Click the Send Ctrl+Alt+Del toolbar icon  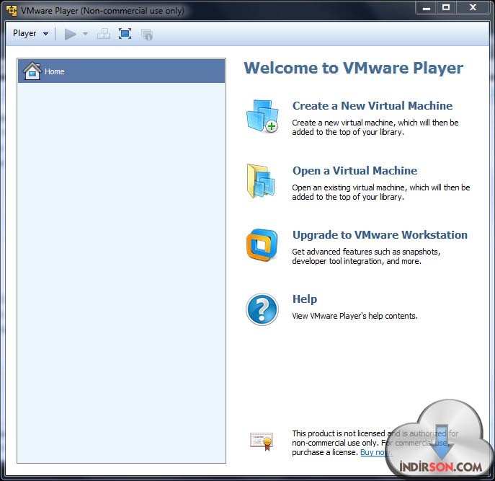[x=104, y=34]
